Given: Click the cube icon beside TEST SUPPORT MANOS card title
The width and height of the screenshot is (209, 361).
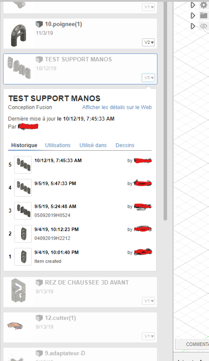Looking at the screenshot, I should (39, 59).
